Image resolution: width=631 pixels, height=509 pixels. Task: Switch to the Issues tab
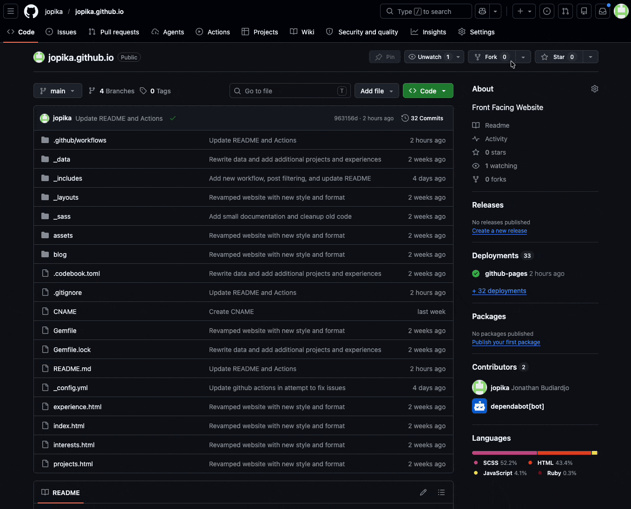(61, 32)
